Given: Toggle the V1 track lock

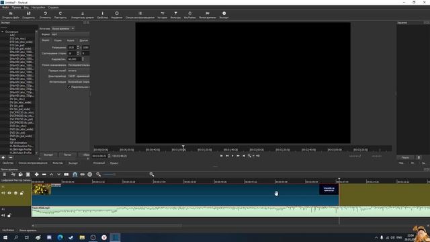Looking at the screenshot, I should [x=21, y=193].
